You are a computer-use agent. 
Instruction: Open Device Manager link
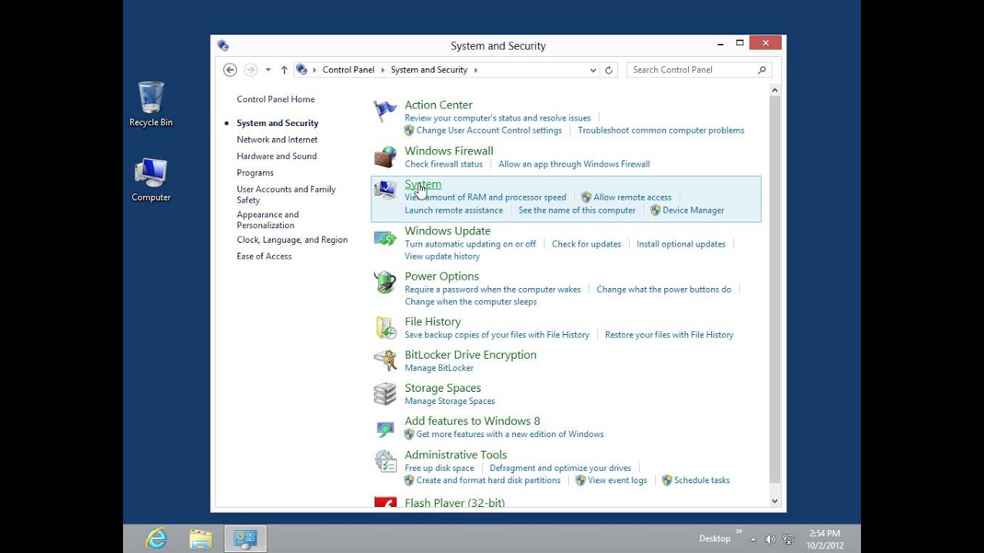693,210
